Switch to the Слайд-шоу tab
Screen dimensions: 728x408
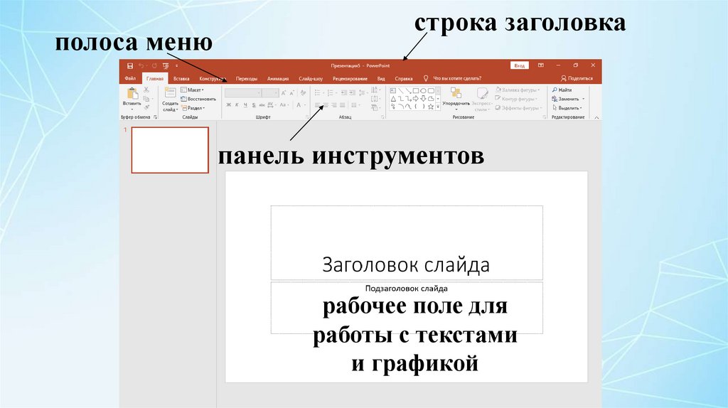coord(311,78)
